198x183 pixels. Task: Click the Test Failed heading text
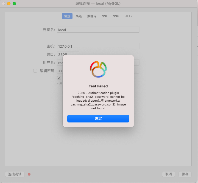[98, 86]
